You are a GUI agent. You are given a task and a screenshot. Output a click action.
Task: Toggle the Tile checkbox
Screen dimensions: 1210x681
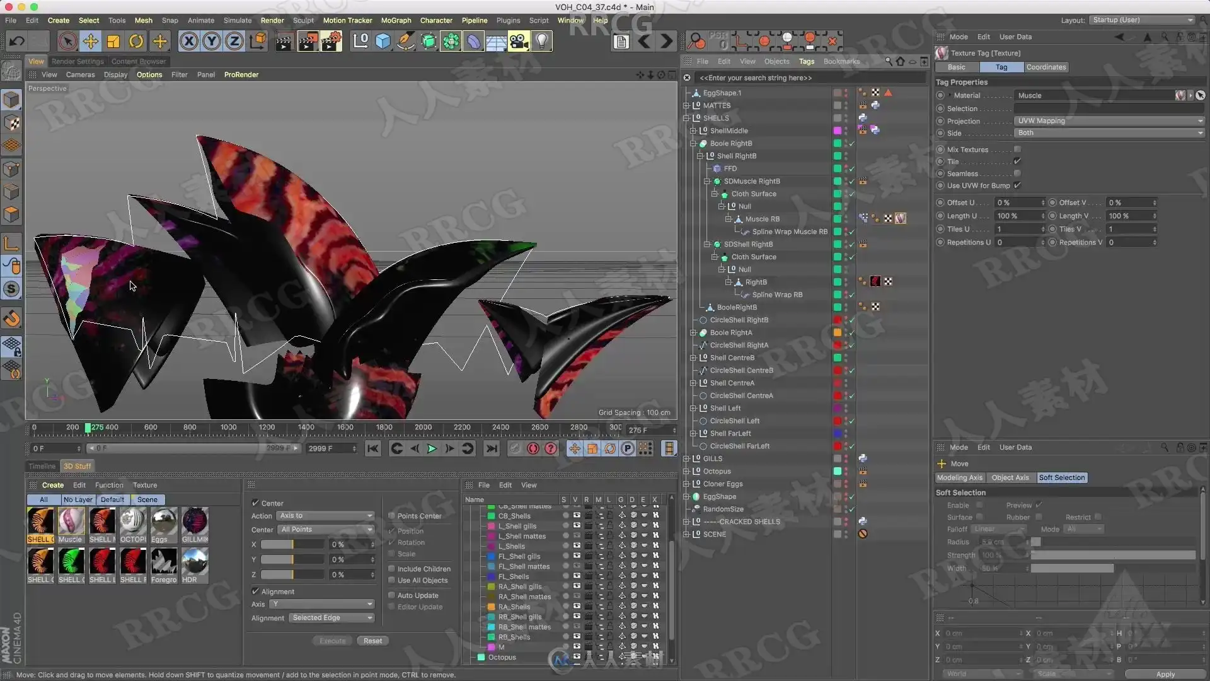coord(1017,161)
